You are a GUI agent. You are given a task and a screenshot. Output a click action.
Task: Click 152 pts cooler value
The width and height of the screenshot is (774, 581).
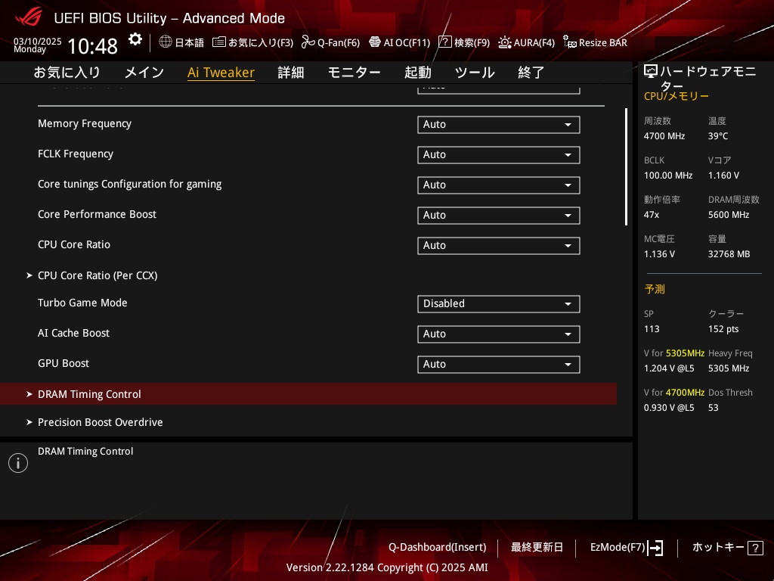(723, 329)
